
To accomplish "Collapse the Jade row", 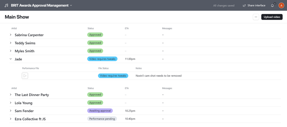I will point(11,59).
